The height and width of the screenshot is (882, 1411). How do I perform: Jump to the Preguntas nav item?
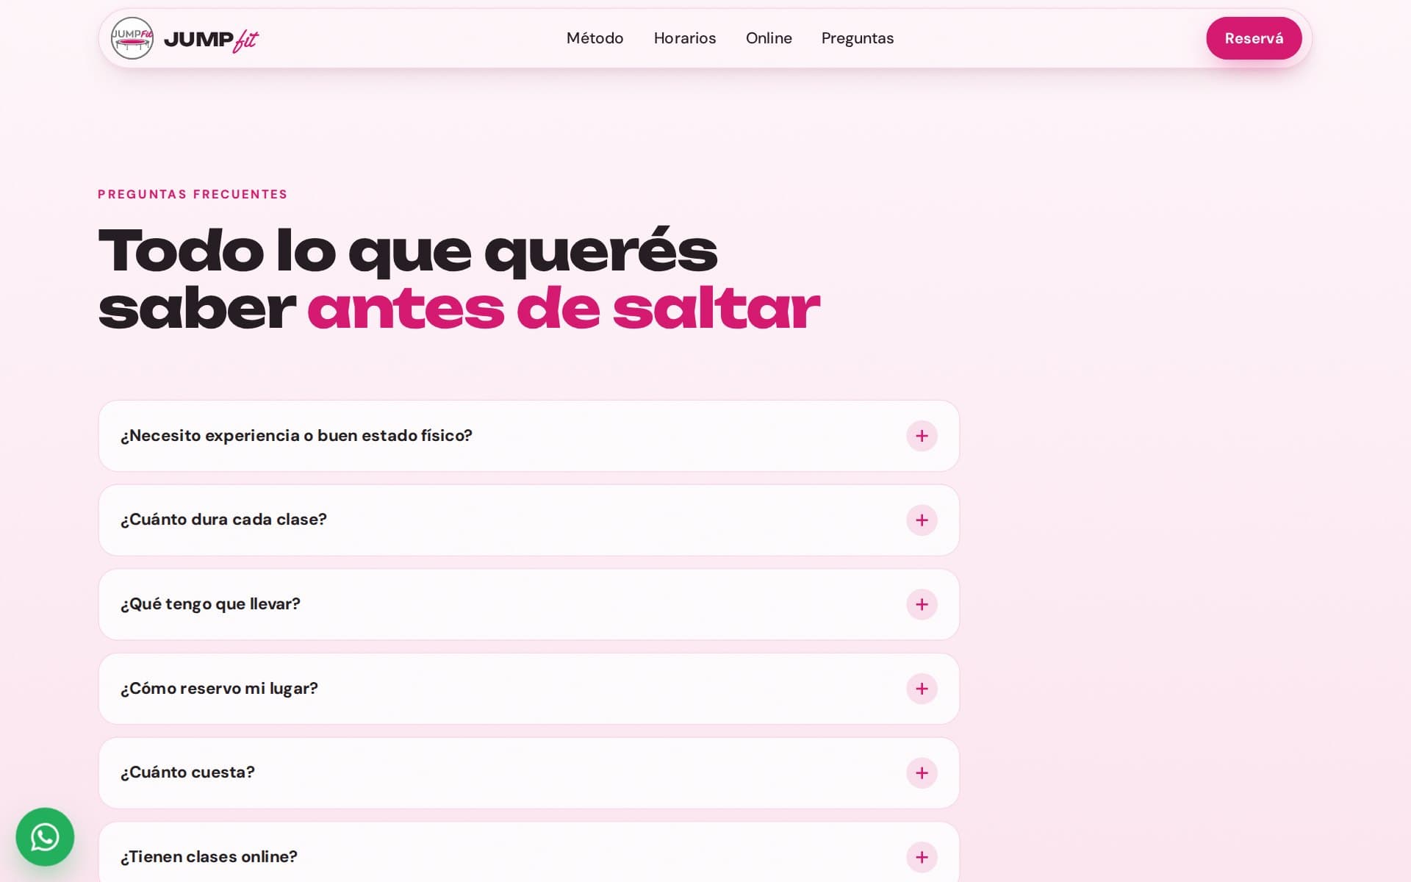click(857, 38)
